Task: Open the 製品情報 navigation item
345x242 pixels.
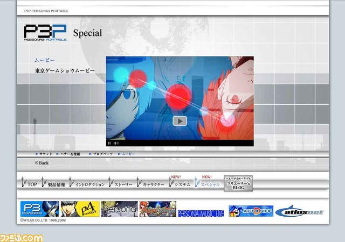Action: (x=53, y=183)
